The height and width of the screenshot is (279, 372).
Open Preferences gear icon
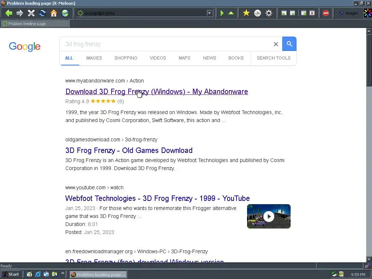coord(269,13)
